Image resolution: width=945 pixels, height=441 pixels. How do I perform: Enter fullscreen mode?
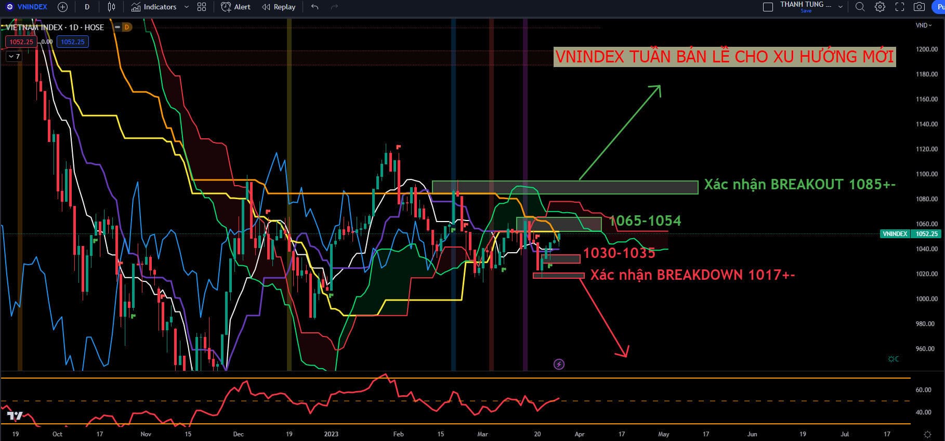(900, 7)
